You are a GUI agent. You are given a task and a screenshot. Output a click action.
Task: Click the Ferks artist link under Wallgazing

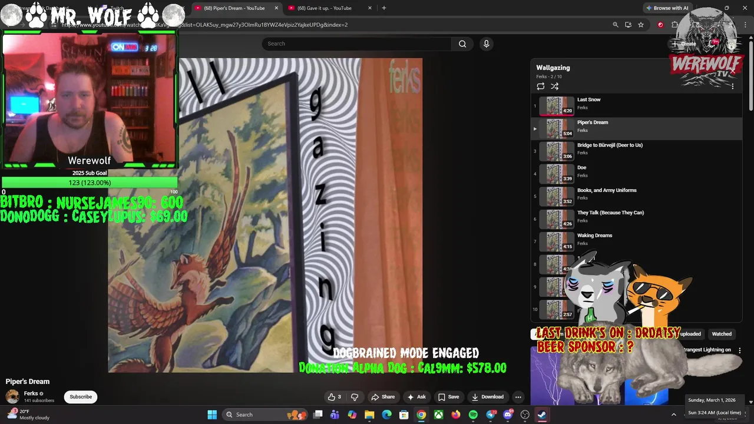pyautogui.click(x=541, y=77)
